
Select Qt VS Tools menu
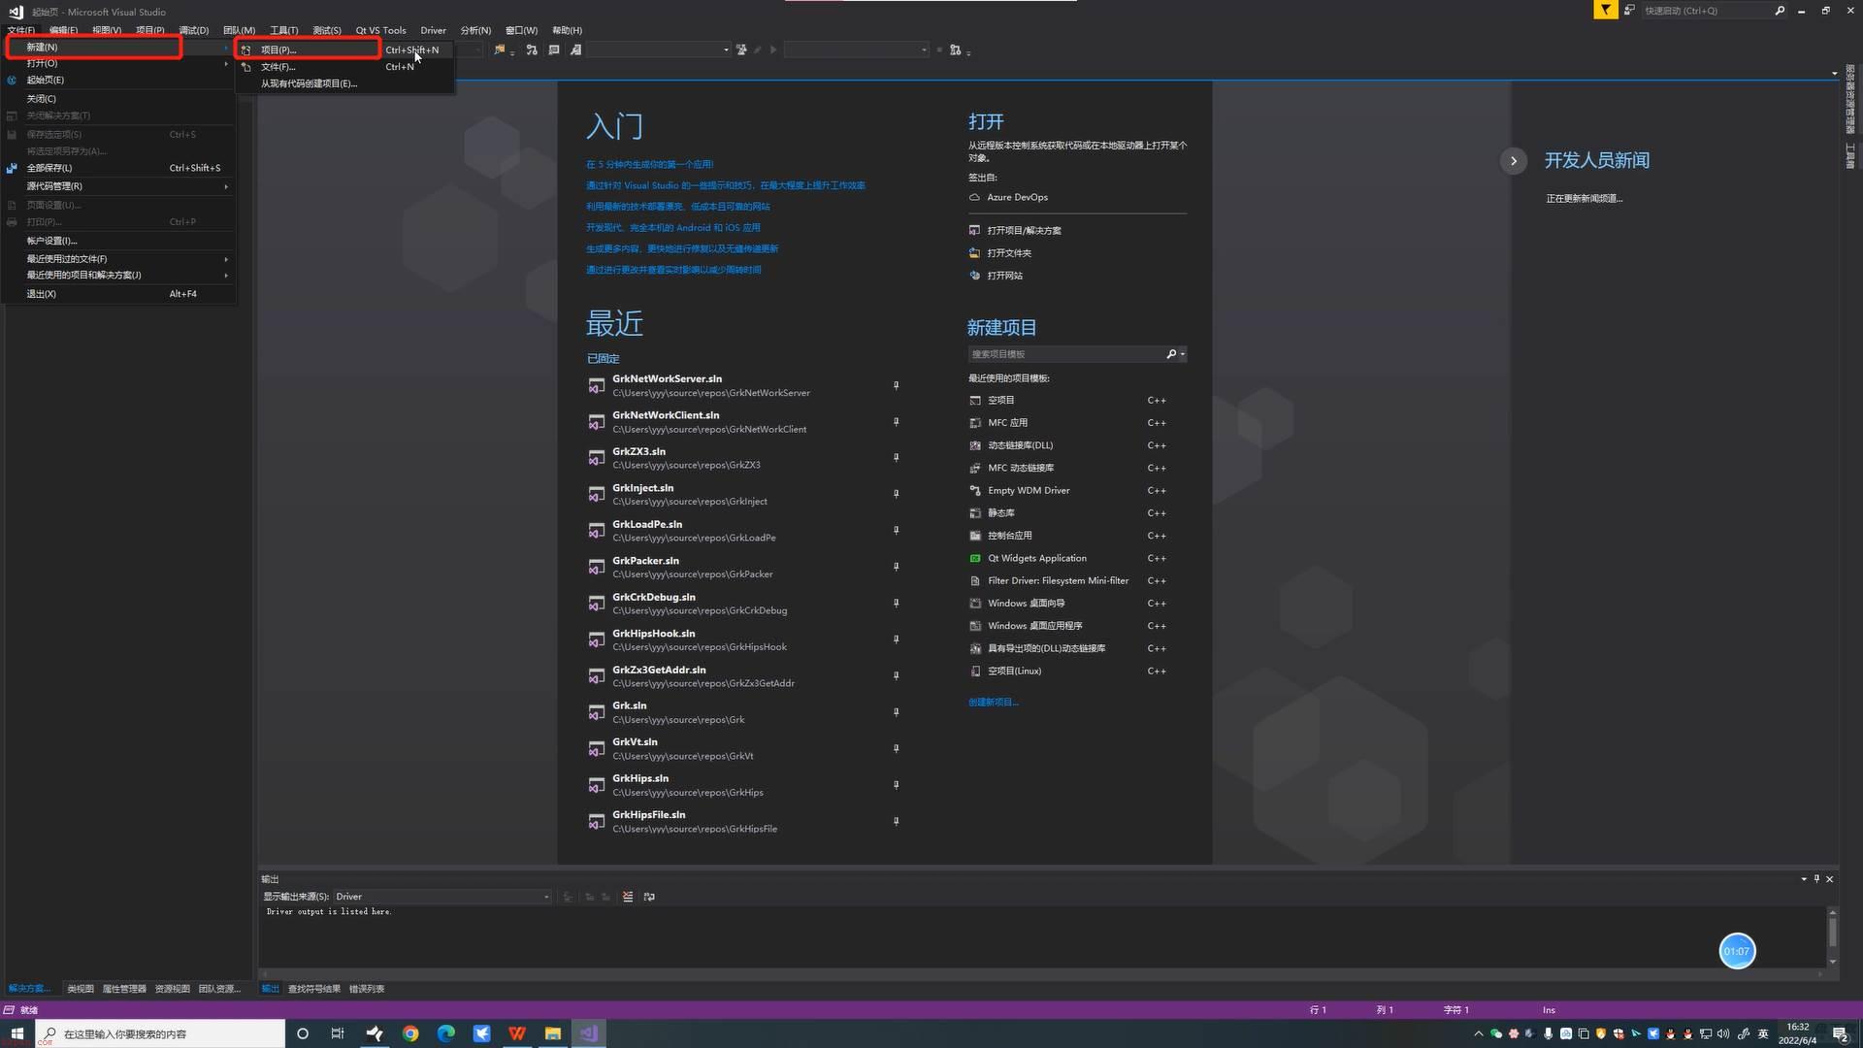click(x=380, y=29)
